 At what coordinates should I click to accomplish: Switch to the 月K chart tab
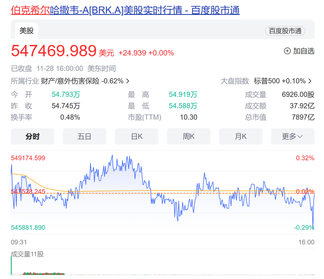241,136
